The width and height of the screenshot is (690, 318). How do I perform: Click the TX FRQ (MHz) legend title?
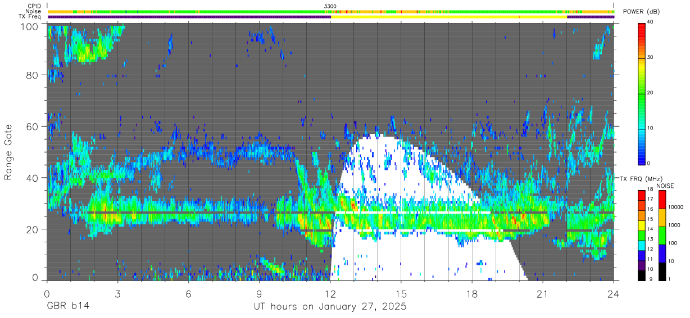[642, 178]
